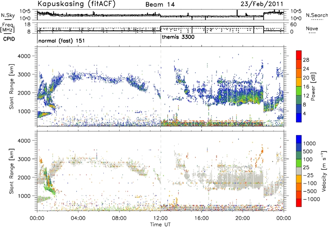
Task: Click the '20:00' time axis label
Action: (243, 218)
